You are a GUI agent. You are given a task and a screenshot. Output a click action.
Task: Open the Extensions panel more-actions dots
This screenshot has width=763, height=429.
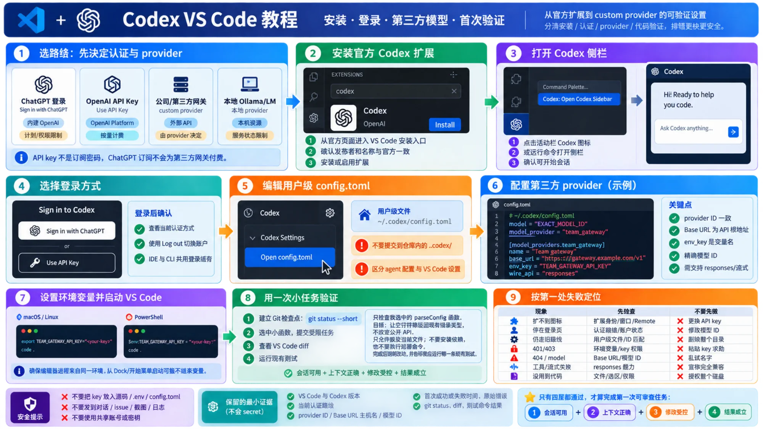(454, 74)
